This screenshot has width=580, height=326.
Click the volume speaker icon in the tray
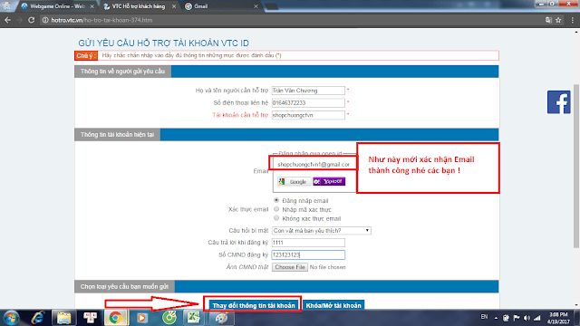[527, 318]
